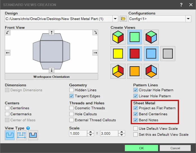Choose the middle View Type icon with dimension marks
Image resolution: width=196 pixels, height=153 pixels.
(x=21, y=135)
